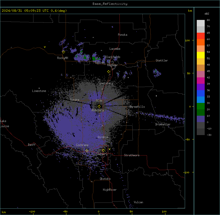Select the blue 33-36 dBZ legend swatch

point(201,93)
